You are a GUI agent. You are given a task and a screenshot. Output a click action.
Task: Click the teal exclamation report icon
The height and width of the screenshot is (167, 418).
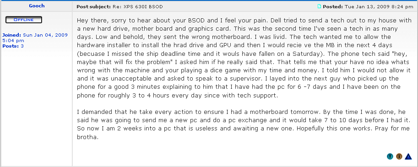[390, 156]
